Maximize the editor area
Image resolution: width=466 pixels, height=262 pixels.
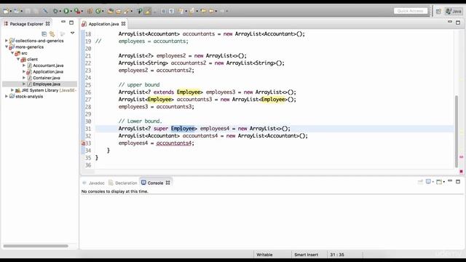458,23
